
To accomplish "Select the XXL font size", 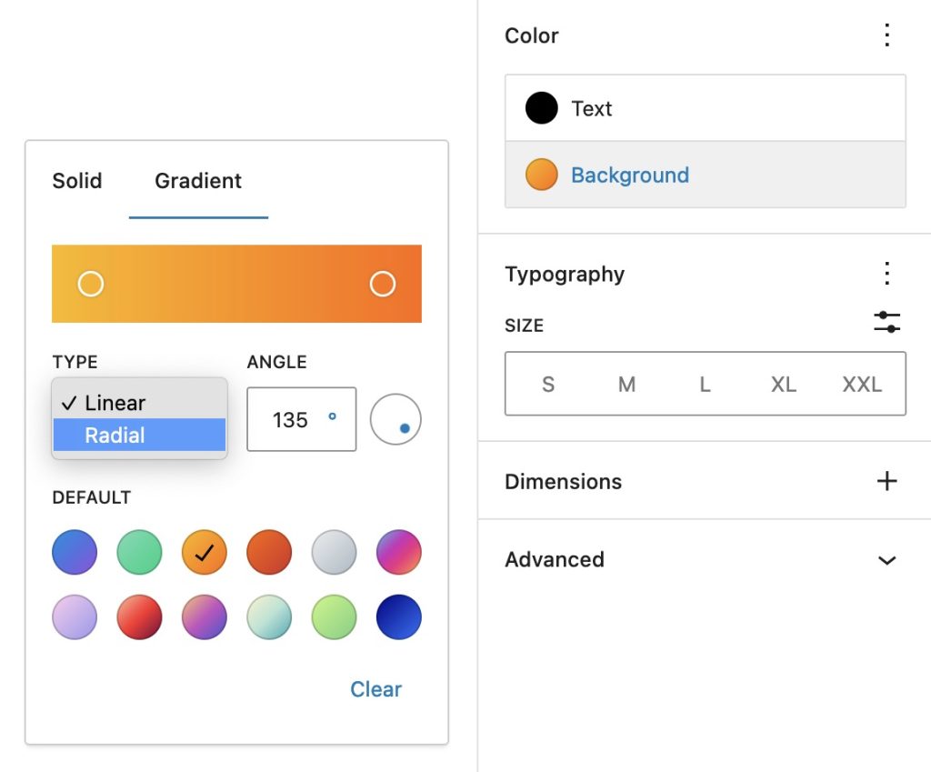I will coord(861,384).
